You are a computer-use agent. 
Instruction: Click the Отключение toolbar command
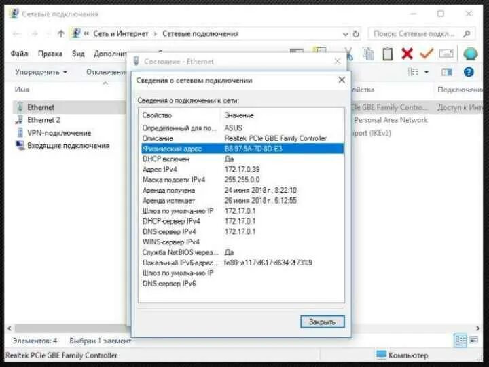pyautogui.click(x=106, y=72)
